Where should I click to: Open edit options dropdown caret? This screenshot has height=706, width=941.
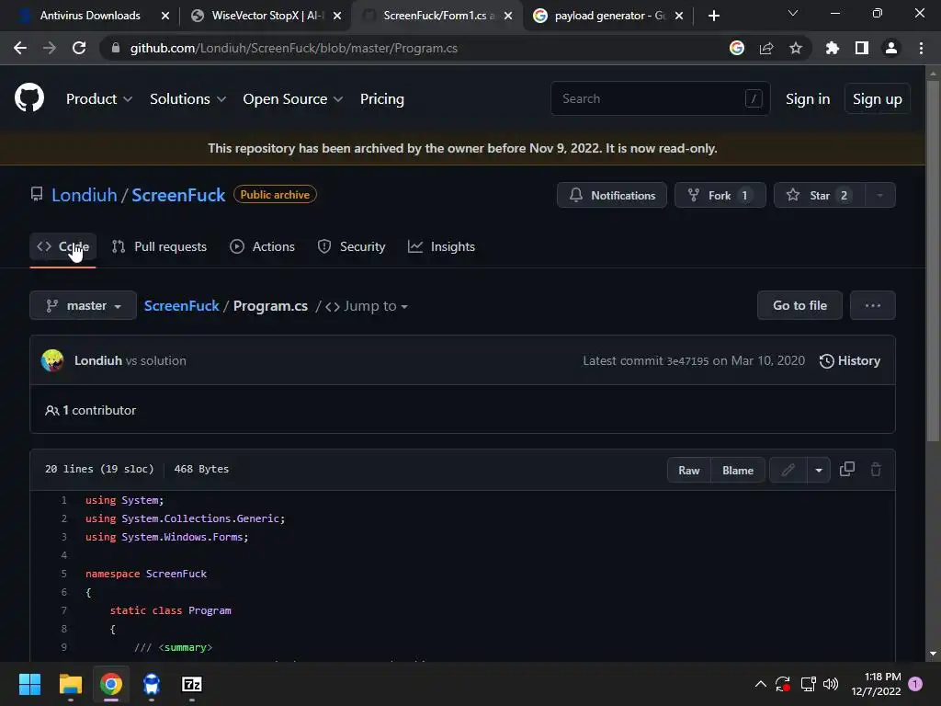(819, 470)
